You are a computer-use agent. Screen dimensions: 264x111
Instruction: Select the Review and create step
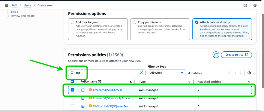tap(23, 16)
